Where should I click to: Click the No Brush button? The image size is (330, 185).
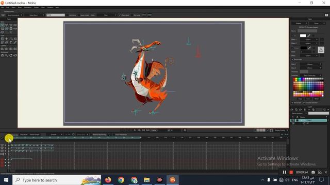[x=321, y=50]
